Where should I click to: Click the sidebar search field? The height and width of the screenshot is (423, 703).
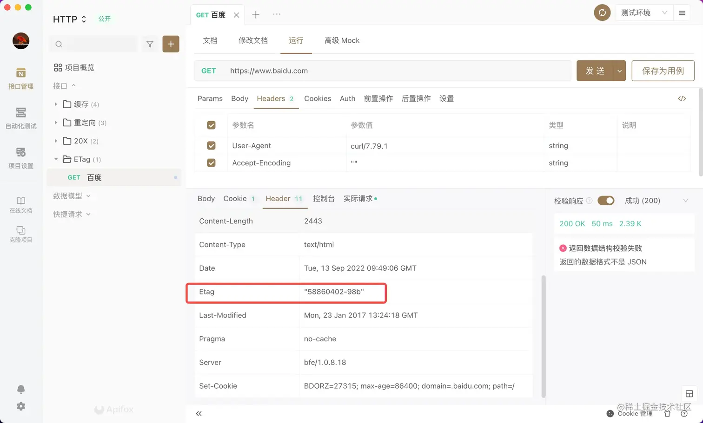[x=93, y=44]
